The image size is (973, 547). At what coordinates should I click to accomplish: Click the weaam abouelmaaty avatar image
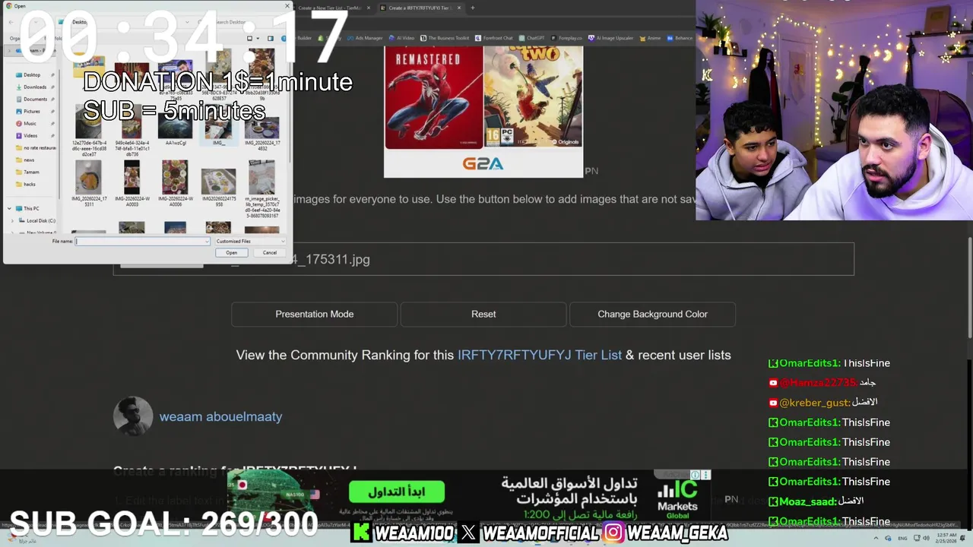point(133,416)
